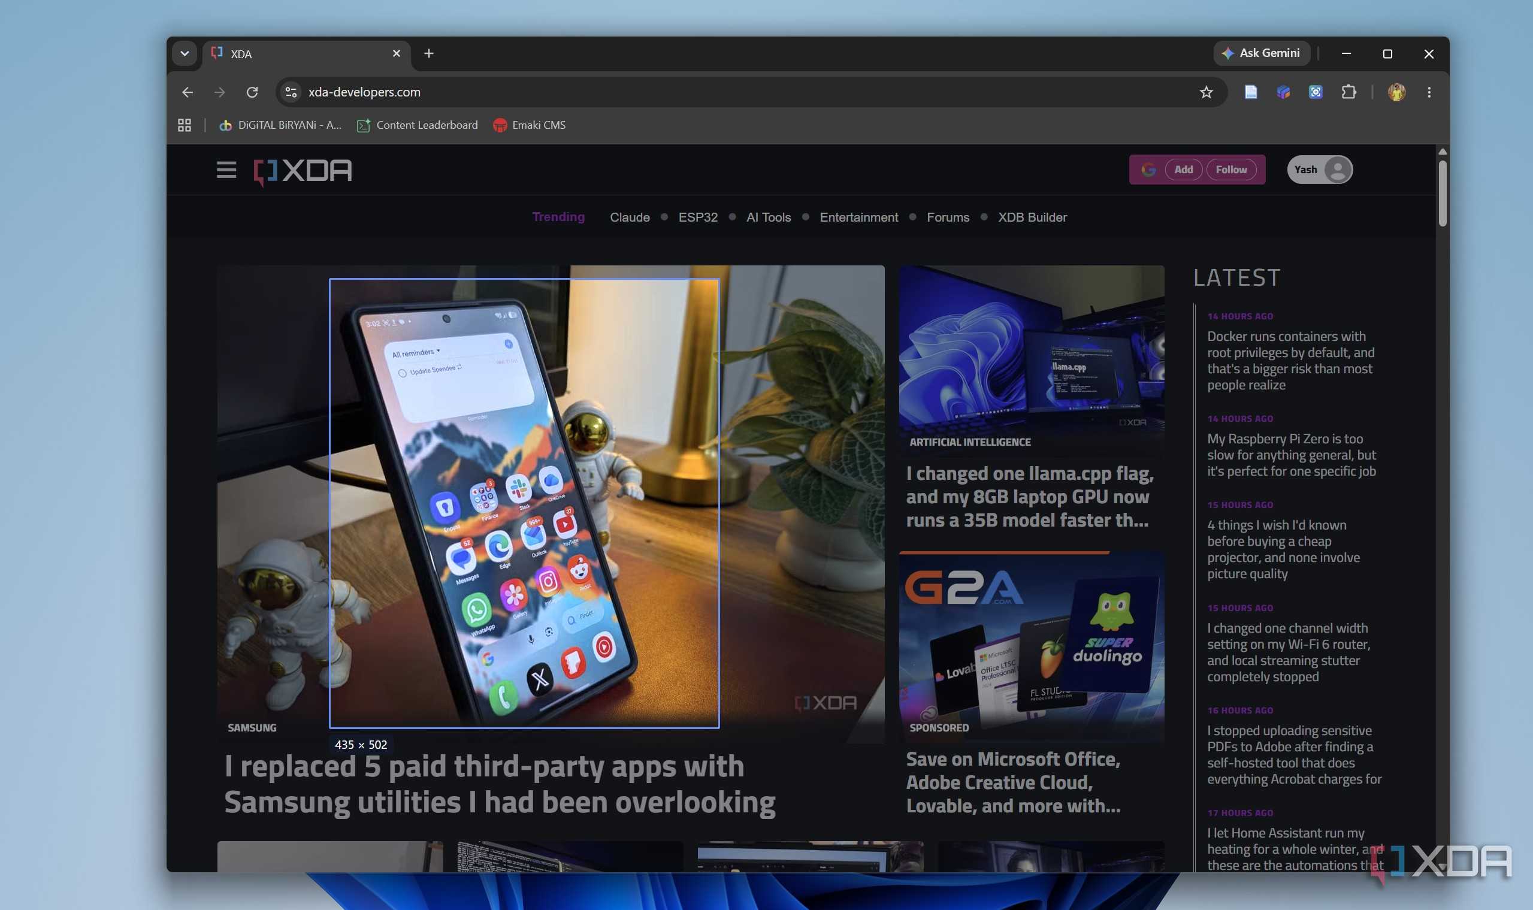Image resolution: width=1533 pixels, height=910 pixels.
Task: Open the Chrome three-dot menu
Action: (1429, 92)
